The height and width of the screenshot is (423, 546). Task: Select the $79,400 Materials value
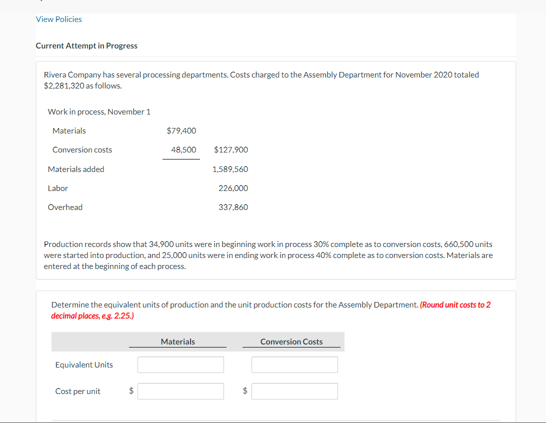coord(181,130)
